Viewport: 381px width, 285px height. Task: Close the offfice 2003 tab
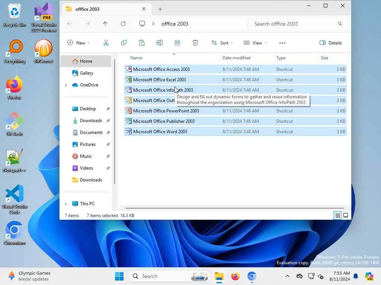tap(144, 9)
